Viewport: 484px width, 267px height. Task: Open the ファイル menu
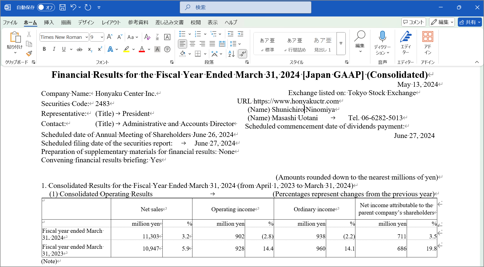(x=10, y=23)
